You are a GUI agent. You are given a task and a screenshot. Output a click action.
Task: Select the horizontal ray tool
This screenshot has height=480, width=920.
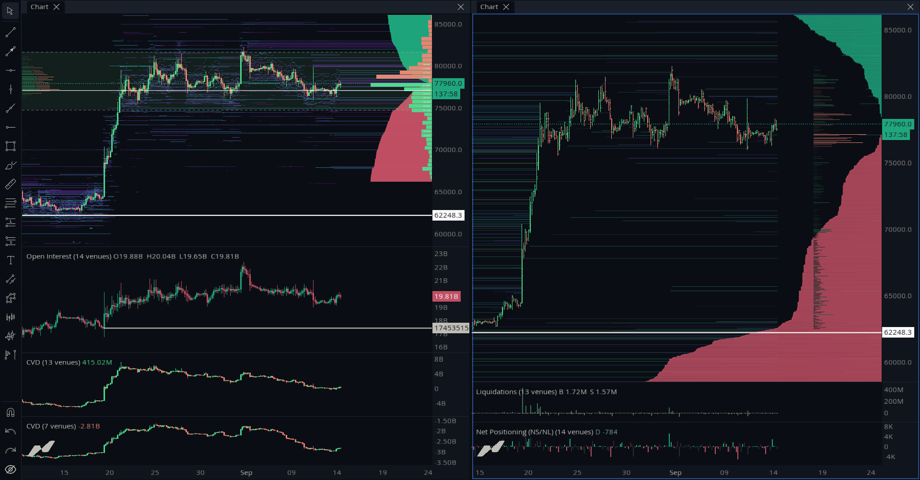pos(10,127)
